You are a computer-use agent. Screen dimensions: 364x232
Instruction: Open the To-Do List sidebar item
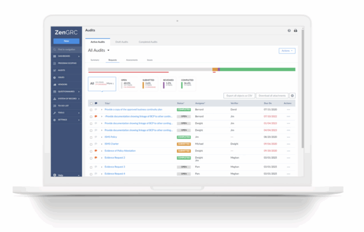[x=64, y=106]
